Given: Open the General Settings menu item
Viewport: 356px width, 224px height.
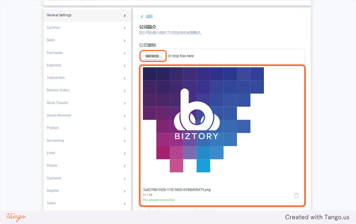Looking at the screenshot, I should (x=87, y=15).
